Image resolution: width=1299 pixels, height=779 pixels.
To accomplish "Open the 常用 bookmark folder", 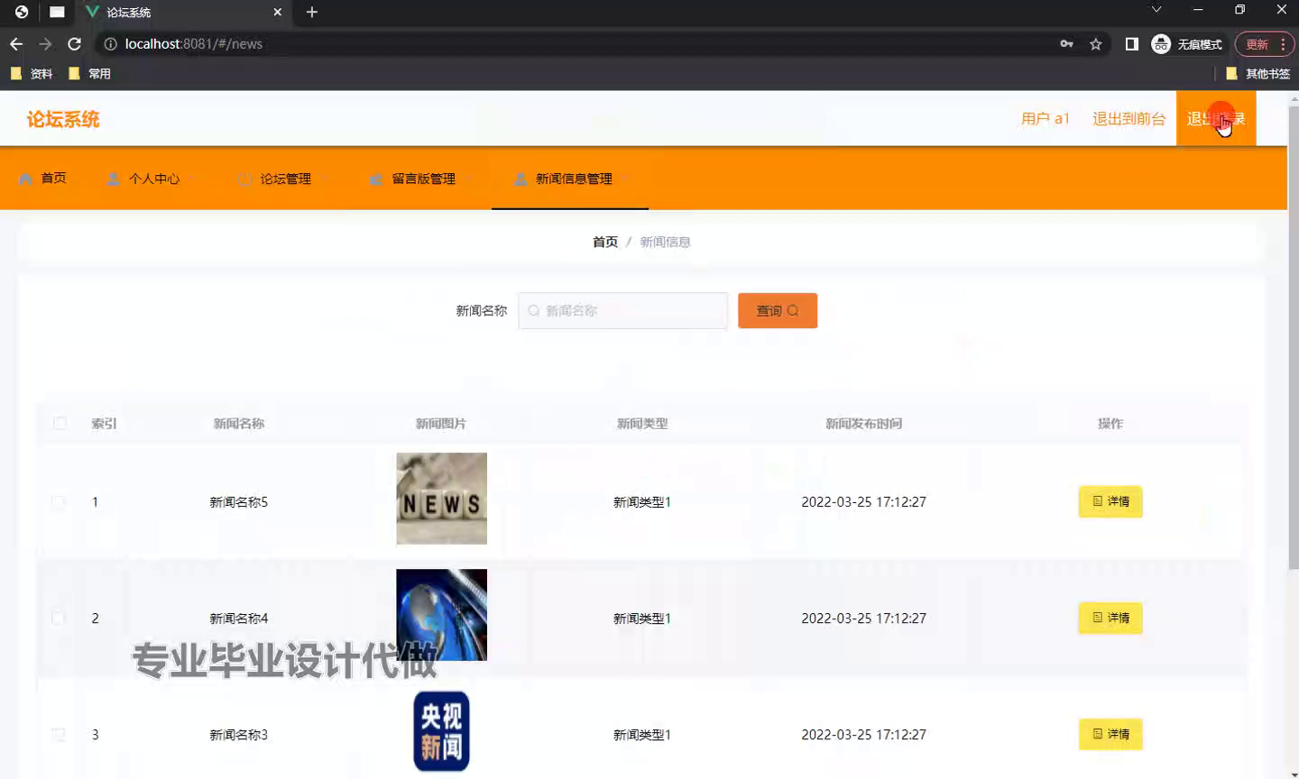I will tap(89, 74).
